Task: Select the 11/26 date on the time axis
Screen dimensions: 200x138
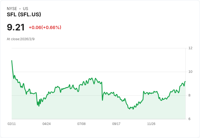Action: pyautogui.click(x=151, y=124)
